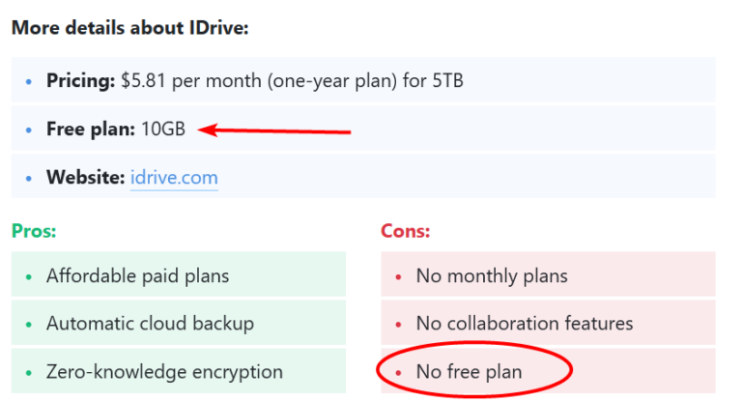Click the bold "Free plan:" label
This screenshot has width=742, height=402.
pyautogui.click(x=91, y=129)
